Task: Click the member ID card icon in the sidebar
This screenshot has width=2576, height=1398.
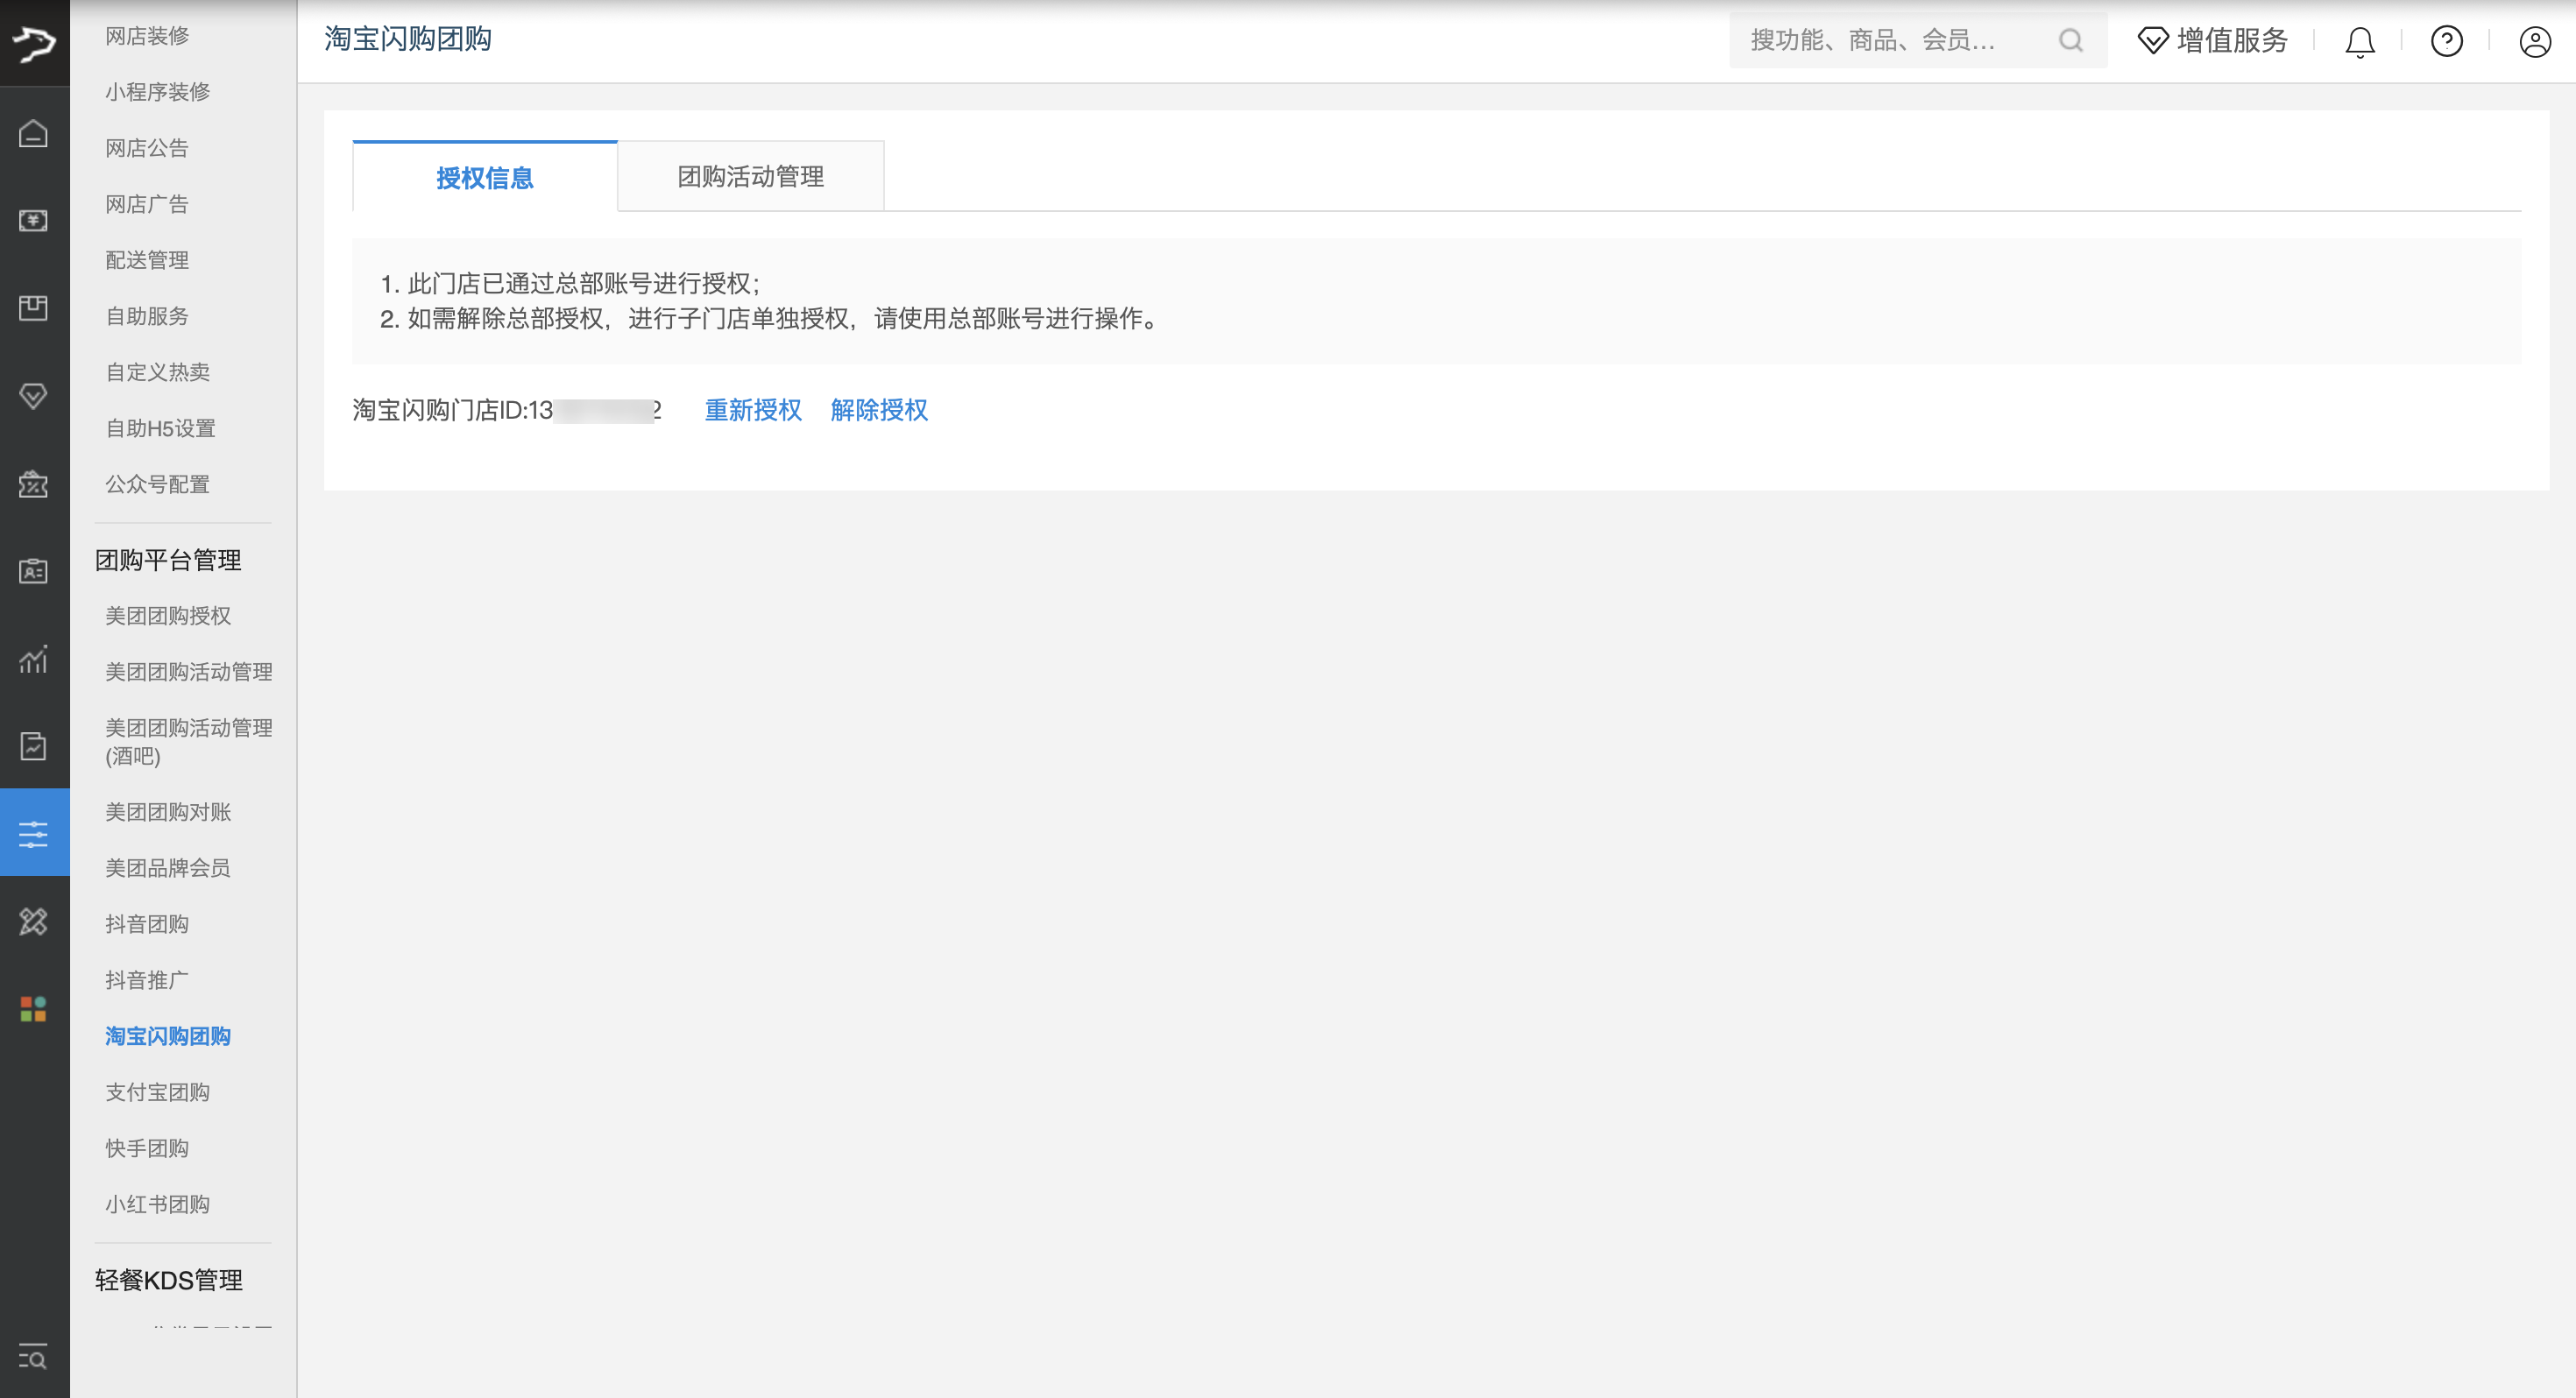Action: [33, 571]
